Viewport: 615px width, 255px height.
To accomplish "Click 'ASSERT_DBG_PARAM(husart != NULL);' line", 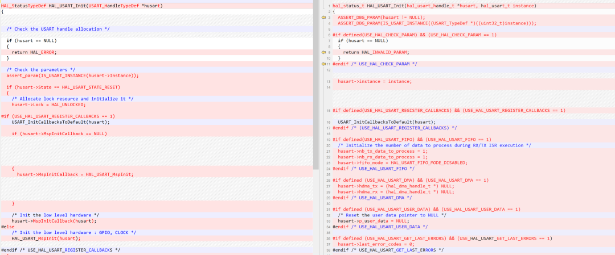I will tap(381, 18).
